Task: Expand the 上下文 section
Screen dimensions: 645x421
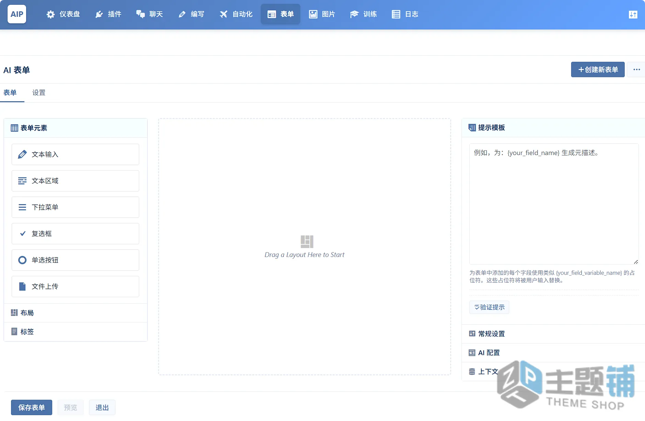Action: pos(553,372)
